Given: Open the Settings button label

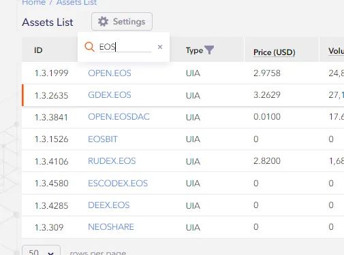Looking at the screenshot, I should [129, 22].
